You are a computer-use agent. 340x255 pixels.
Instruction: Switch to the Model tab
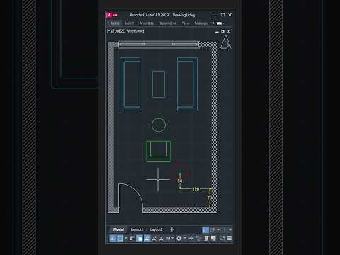(118, 229)
